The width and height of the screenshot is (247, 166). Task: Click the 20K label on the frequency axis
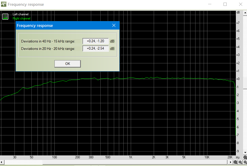[x=230, y=157]
